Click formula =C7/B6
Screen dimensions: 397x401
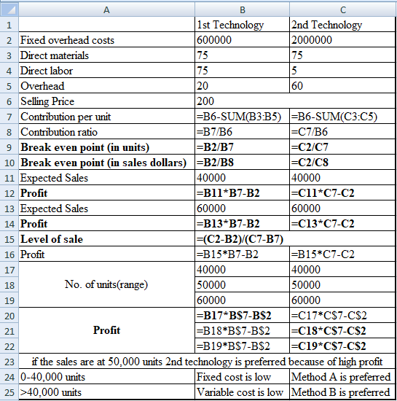(x=342, y=132)
